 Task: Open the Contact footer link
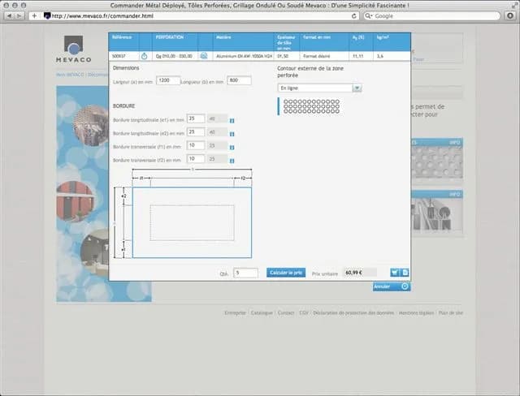(286, 312)
